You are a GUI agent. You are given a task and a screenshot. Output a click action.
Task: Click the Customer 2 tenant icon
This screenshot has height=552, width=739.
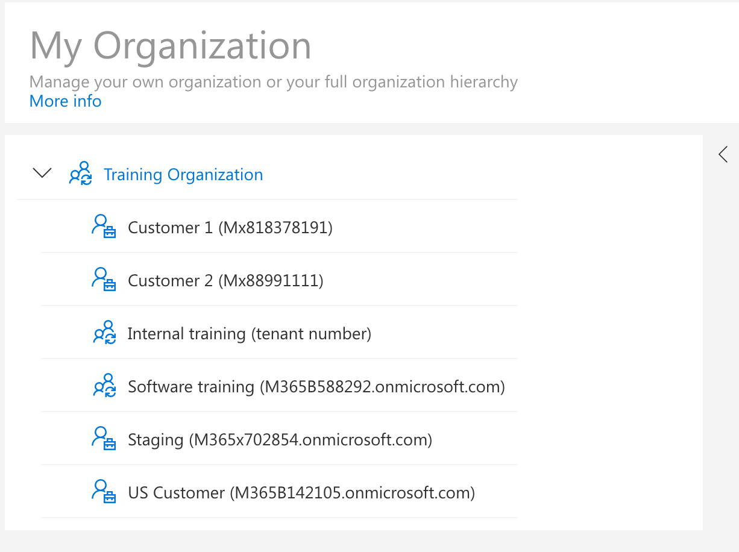(103, 280)
